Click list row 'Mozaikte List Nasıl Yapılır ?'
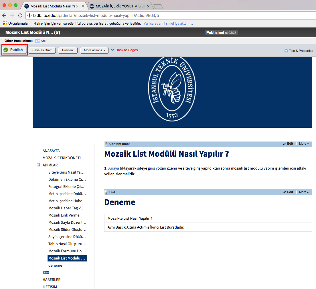The image size is (316, 289). tap(208, 219)
